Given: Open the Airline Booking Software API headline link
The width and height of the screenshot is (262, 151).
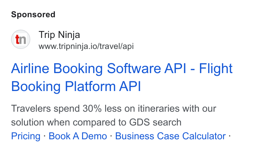Looking at the screenshot, I should point(122,77).
